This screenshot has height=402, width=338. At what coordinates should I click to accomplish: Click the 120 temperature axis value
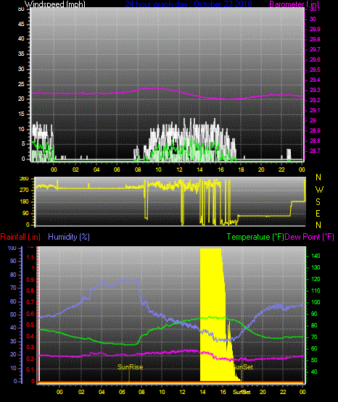tap(316, 279)
